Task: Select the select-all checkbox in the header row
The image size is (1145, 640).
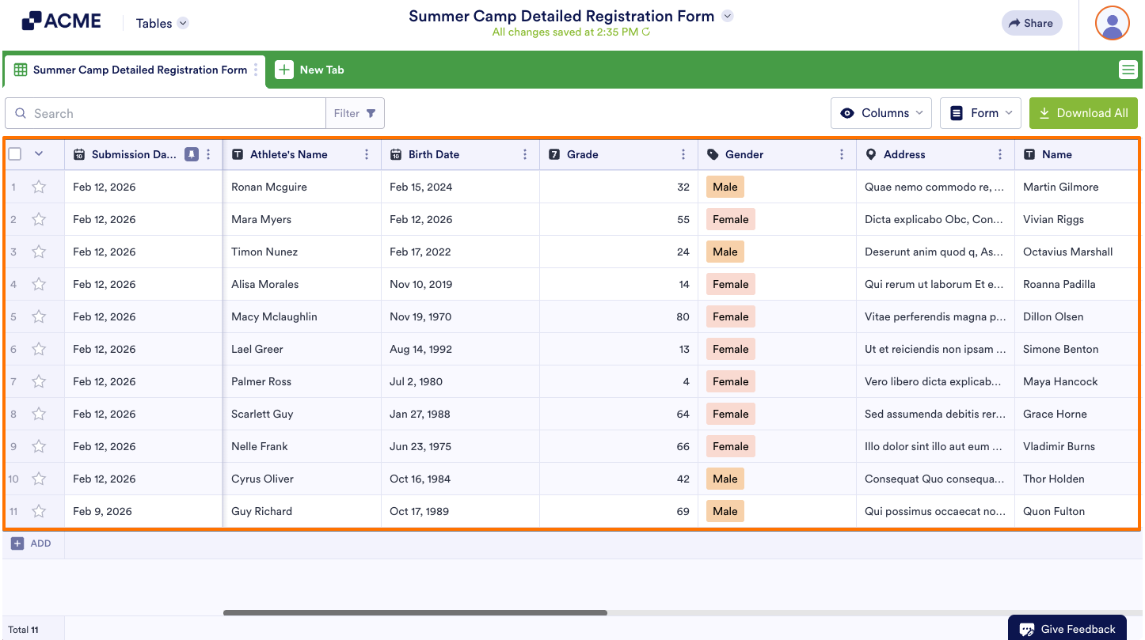Action: tap(13, 153)
